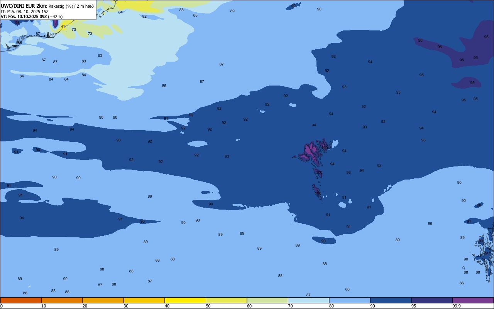
Task: Click the orange 10–20 legend swatch
Action: pyautogui.click(x=62, y=300)
